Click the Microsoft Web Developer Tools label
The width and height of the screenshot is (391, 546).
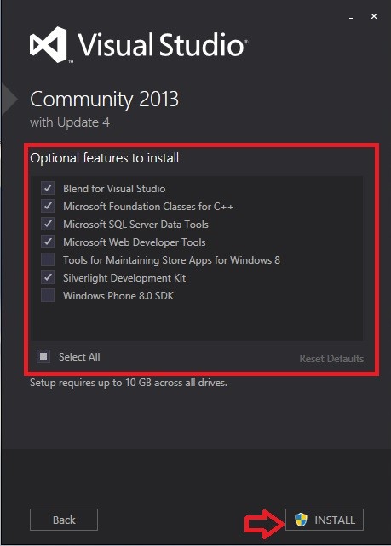[x=135, y=242]
